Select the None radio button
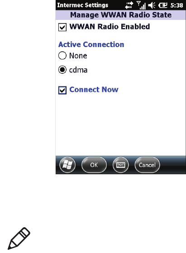The height and width of the screenshot is (253, 186). point(62,56)
